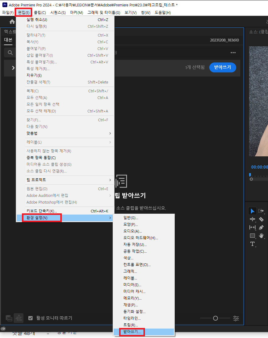Click the search magnifier icon in the text panel
Image resolution: width=268 pixels, height=338 pixels.
click(10, 53)
